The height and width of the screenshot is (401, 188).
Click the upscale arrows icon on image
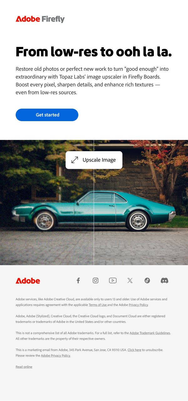[x=75, y=160]
